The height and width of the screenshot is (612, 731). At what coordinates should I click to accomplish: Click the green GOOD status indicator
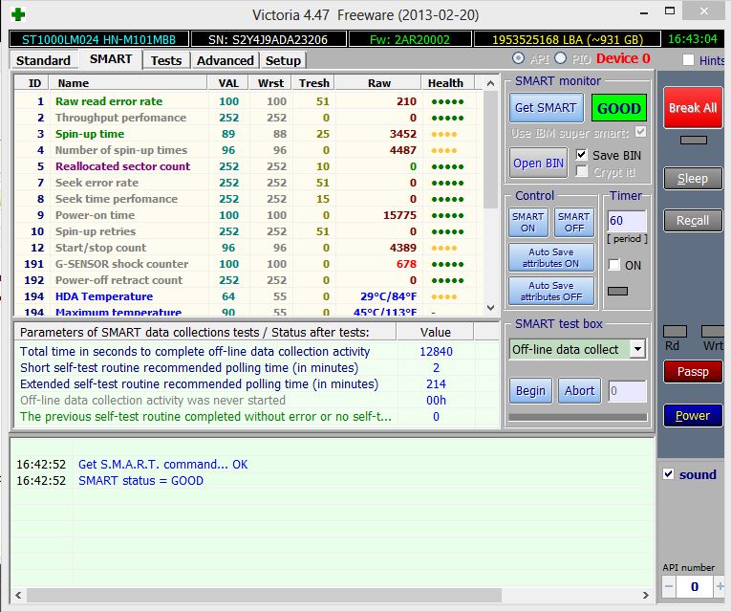pos(618,108)
